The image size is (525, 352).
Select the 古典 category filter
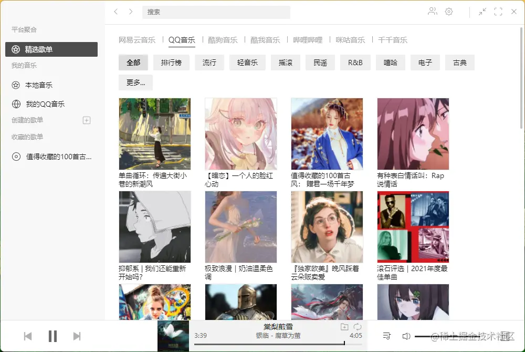tap(460, 63)
